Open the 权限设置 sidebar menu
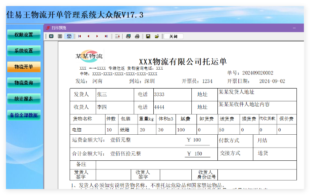Viewport: 311px width, 195px height. 24,35
